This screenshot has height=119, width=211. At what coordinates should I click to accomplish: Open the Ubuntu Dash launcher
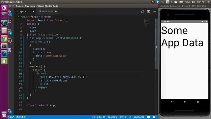(x=4, y=8)
